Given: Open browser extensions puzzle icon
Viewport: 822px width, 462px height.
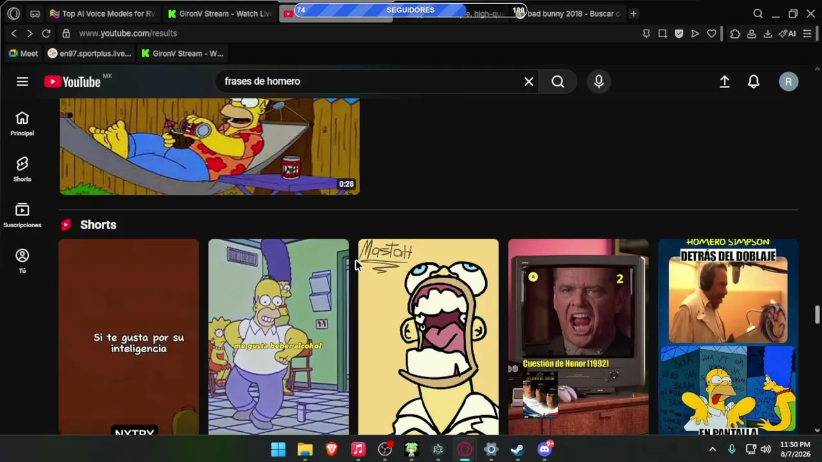Looking at the screenshot, I should 735,33.
